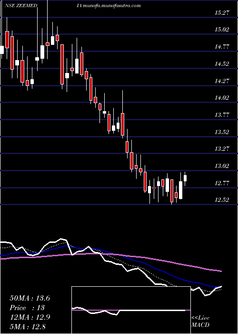Click the NSE ZEEMED ticker label
This screenshot has height=334, width=238.
point(21,6)
